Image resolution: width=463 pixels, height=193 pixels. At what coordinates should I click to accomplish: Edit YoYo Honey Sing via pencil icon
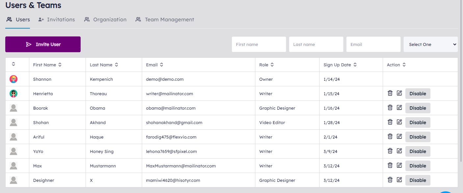click(399, 151)
